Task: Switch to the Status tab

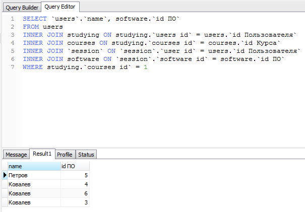Action: click(x=86, y=155)
